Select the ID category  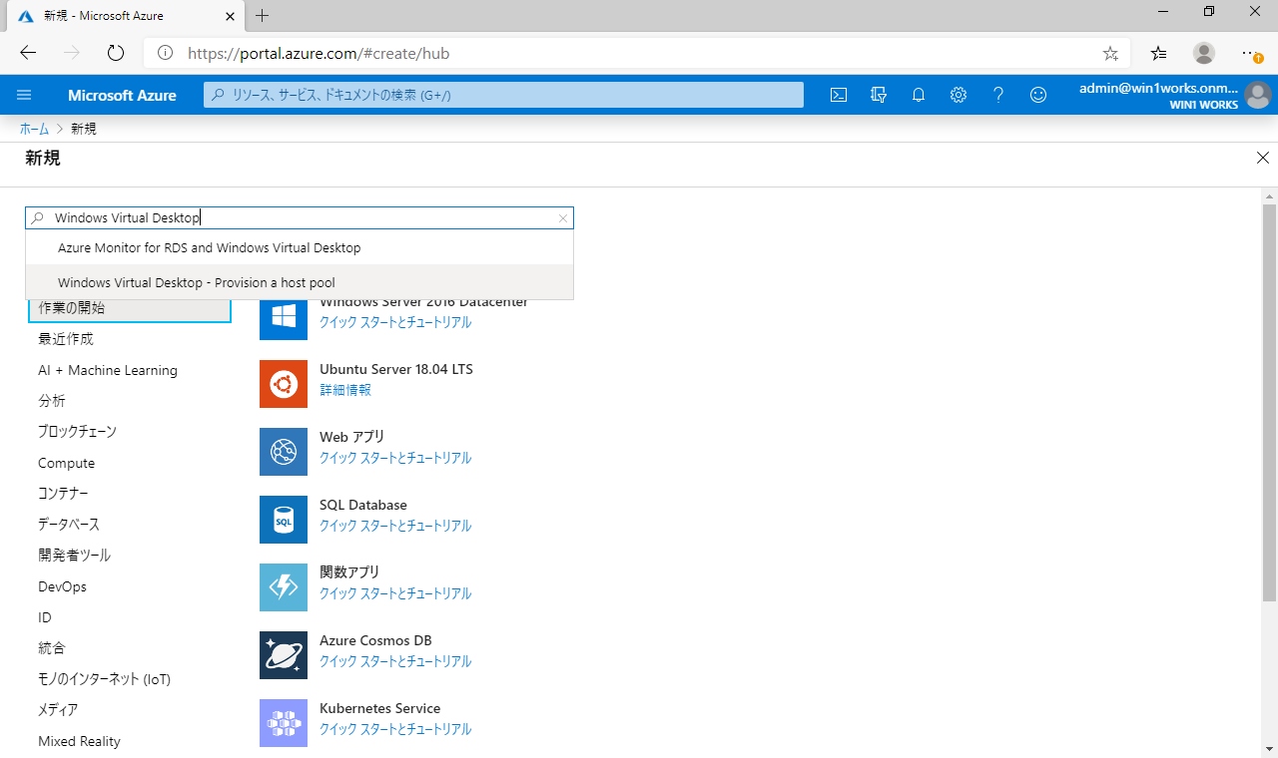[x=45, y=617]
